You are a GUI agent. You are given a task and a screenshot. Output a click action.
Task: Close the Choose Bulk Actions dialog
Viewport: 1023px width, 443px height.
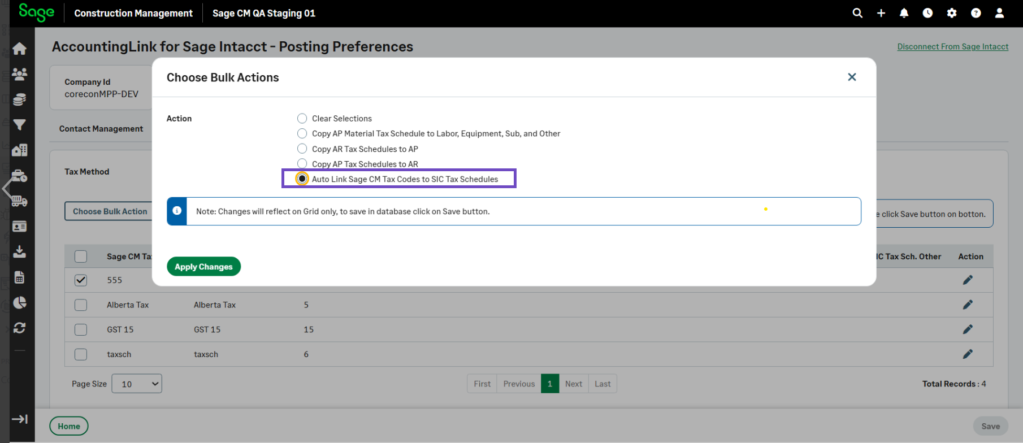pos(852,77)
